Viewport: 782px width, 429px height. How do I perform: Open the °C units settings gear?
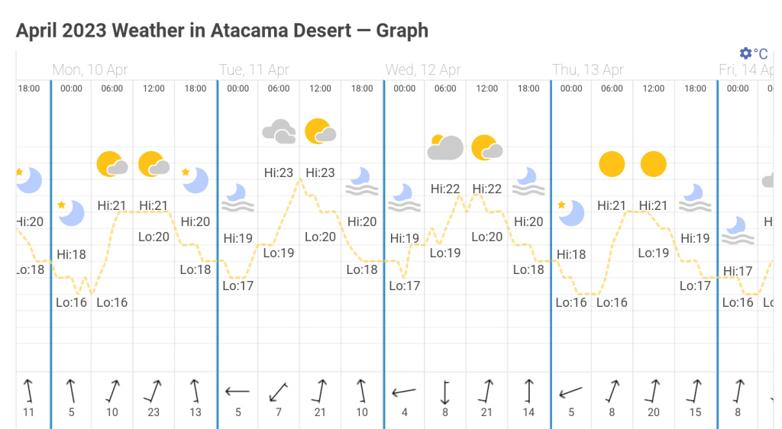746,53
